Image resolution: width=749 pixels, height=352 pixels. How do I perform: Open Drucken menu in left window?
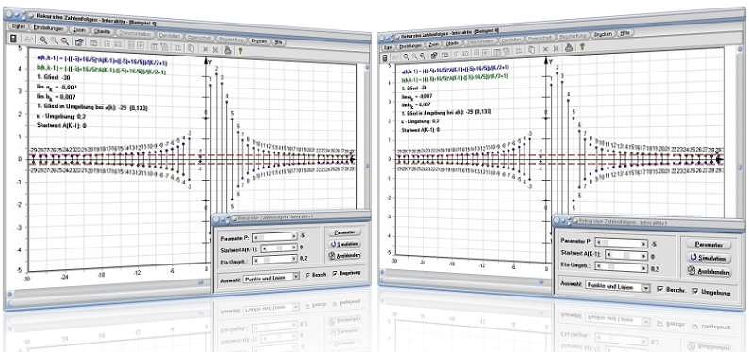(260, 41)
